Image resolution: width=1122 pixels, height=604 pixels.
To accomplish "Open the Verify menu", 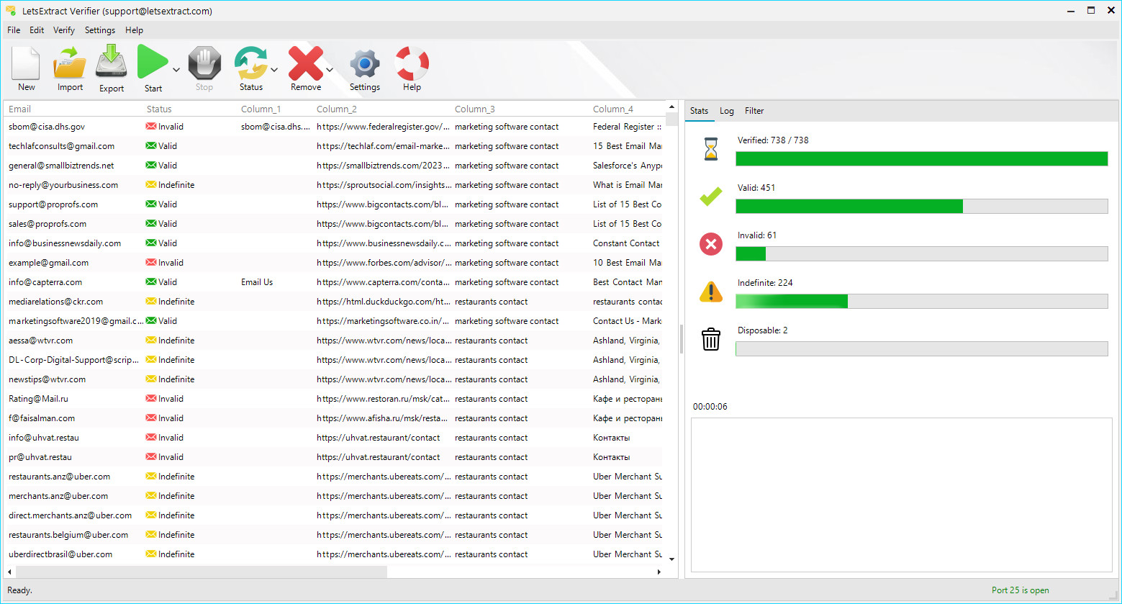I will tap(64, 30).
